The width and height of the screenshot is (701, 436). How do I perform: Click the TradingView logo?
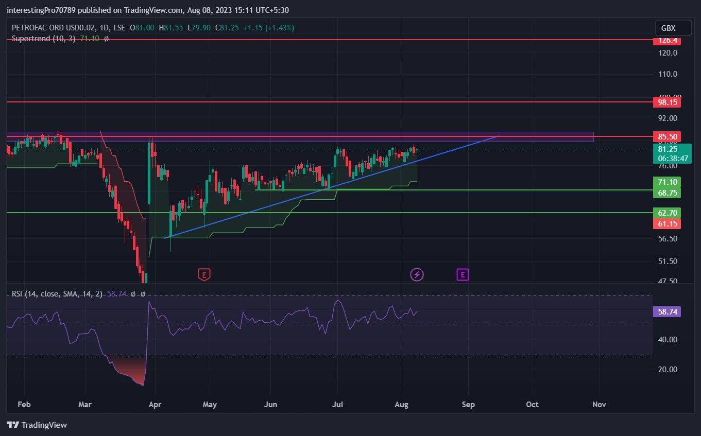[37, 425]
